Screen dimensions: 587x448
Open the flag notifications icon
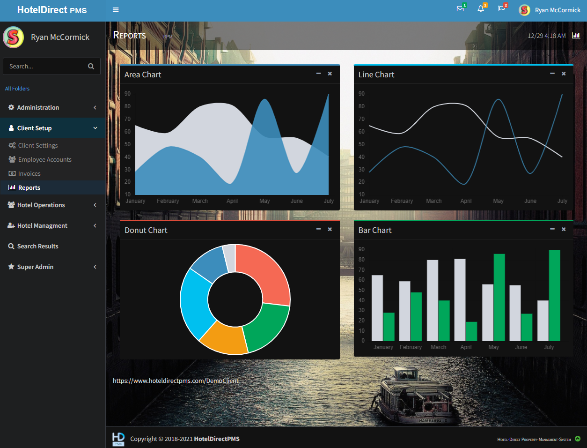pos(501,9)
